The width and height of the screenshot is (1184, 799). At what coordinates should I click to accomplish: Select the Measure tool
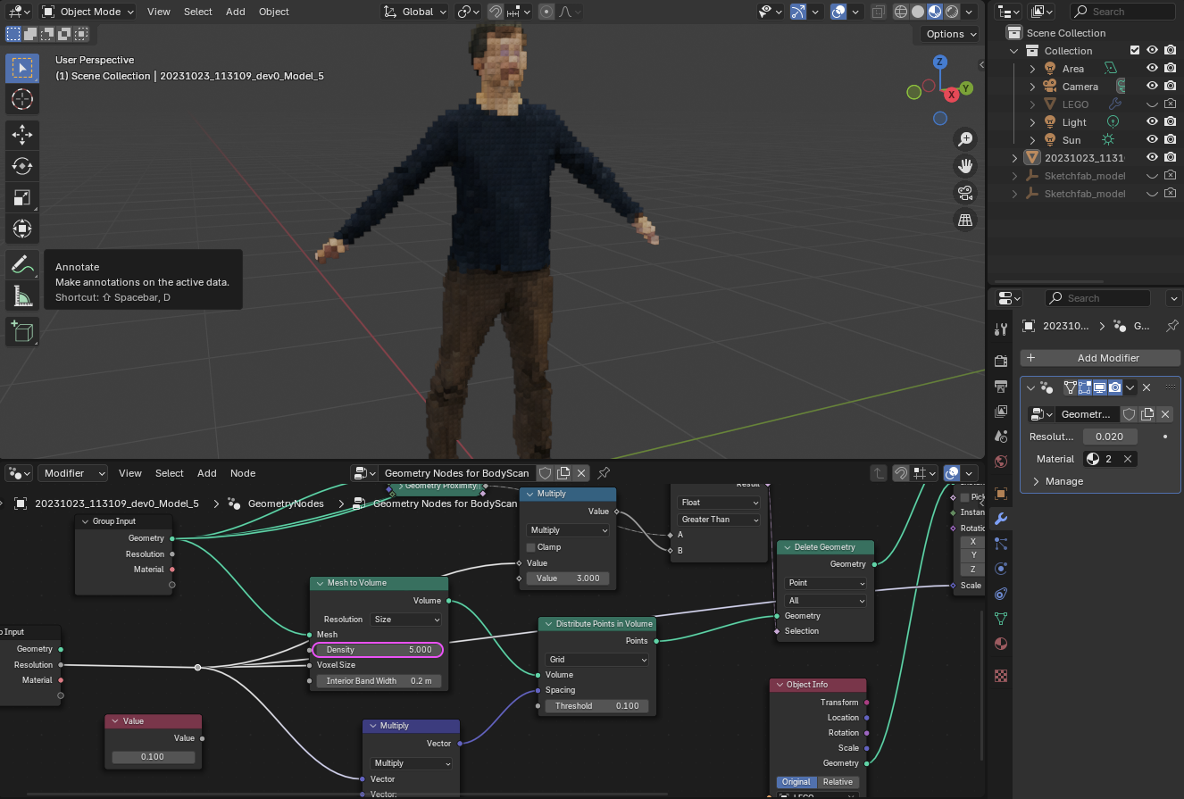pyautogui.click(x=22, y=295)
